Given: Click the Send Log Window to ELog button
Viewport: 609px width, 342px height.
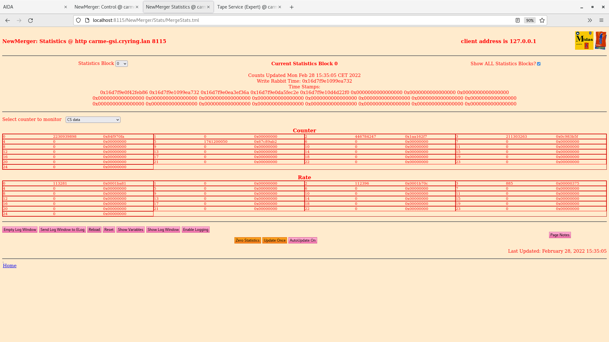Looking at the screenshot, I should coord(62,229).
